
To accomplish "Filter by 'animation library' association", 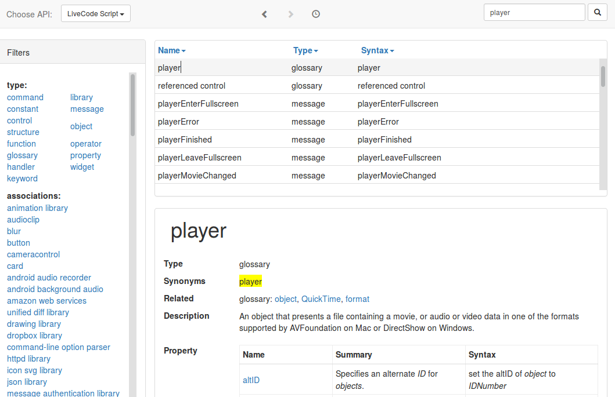I will pos(37,208).
